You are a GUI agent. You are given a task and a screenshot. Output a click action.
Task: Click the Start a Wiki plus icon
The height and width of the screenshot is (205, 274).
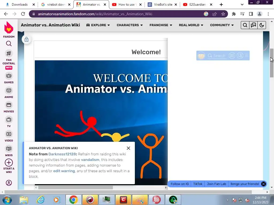point(9,163)
